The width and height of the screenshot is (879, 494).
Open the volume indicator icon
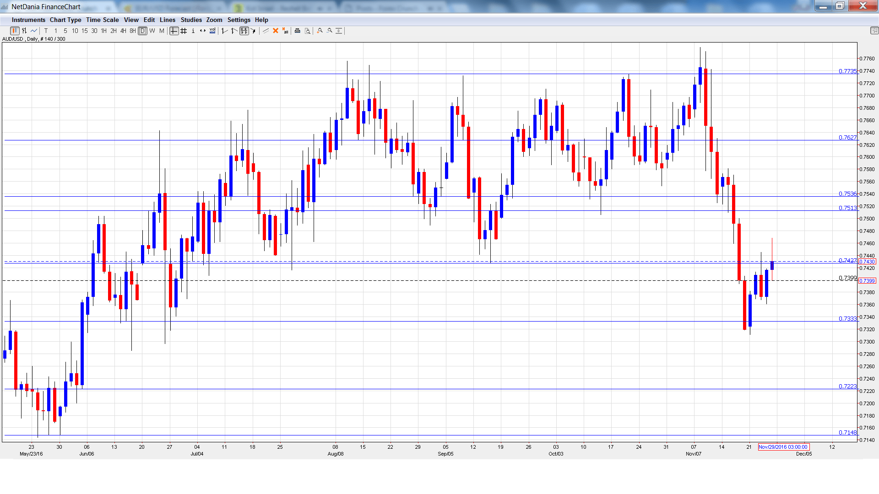(212, 31)
